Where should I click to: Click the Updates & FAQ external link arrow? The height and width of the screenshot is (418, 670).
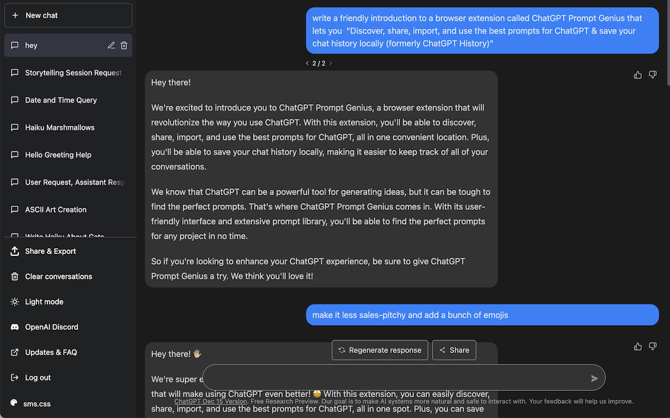pos(14,352)
